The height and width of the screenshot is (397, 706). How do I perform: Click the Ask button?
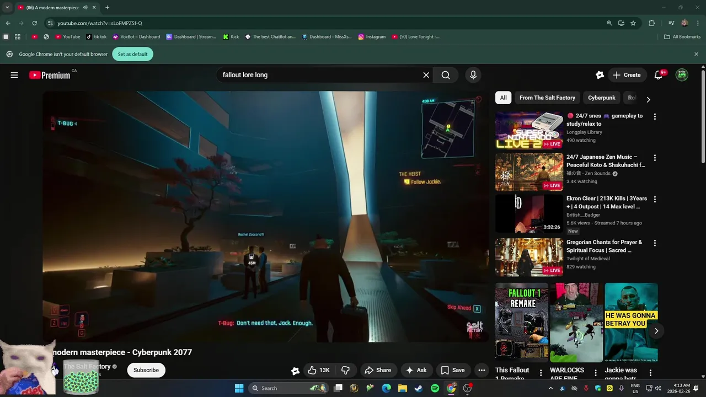[x=416, y=370]
